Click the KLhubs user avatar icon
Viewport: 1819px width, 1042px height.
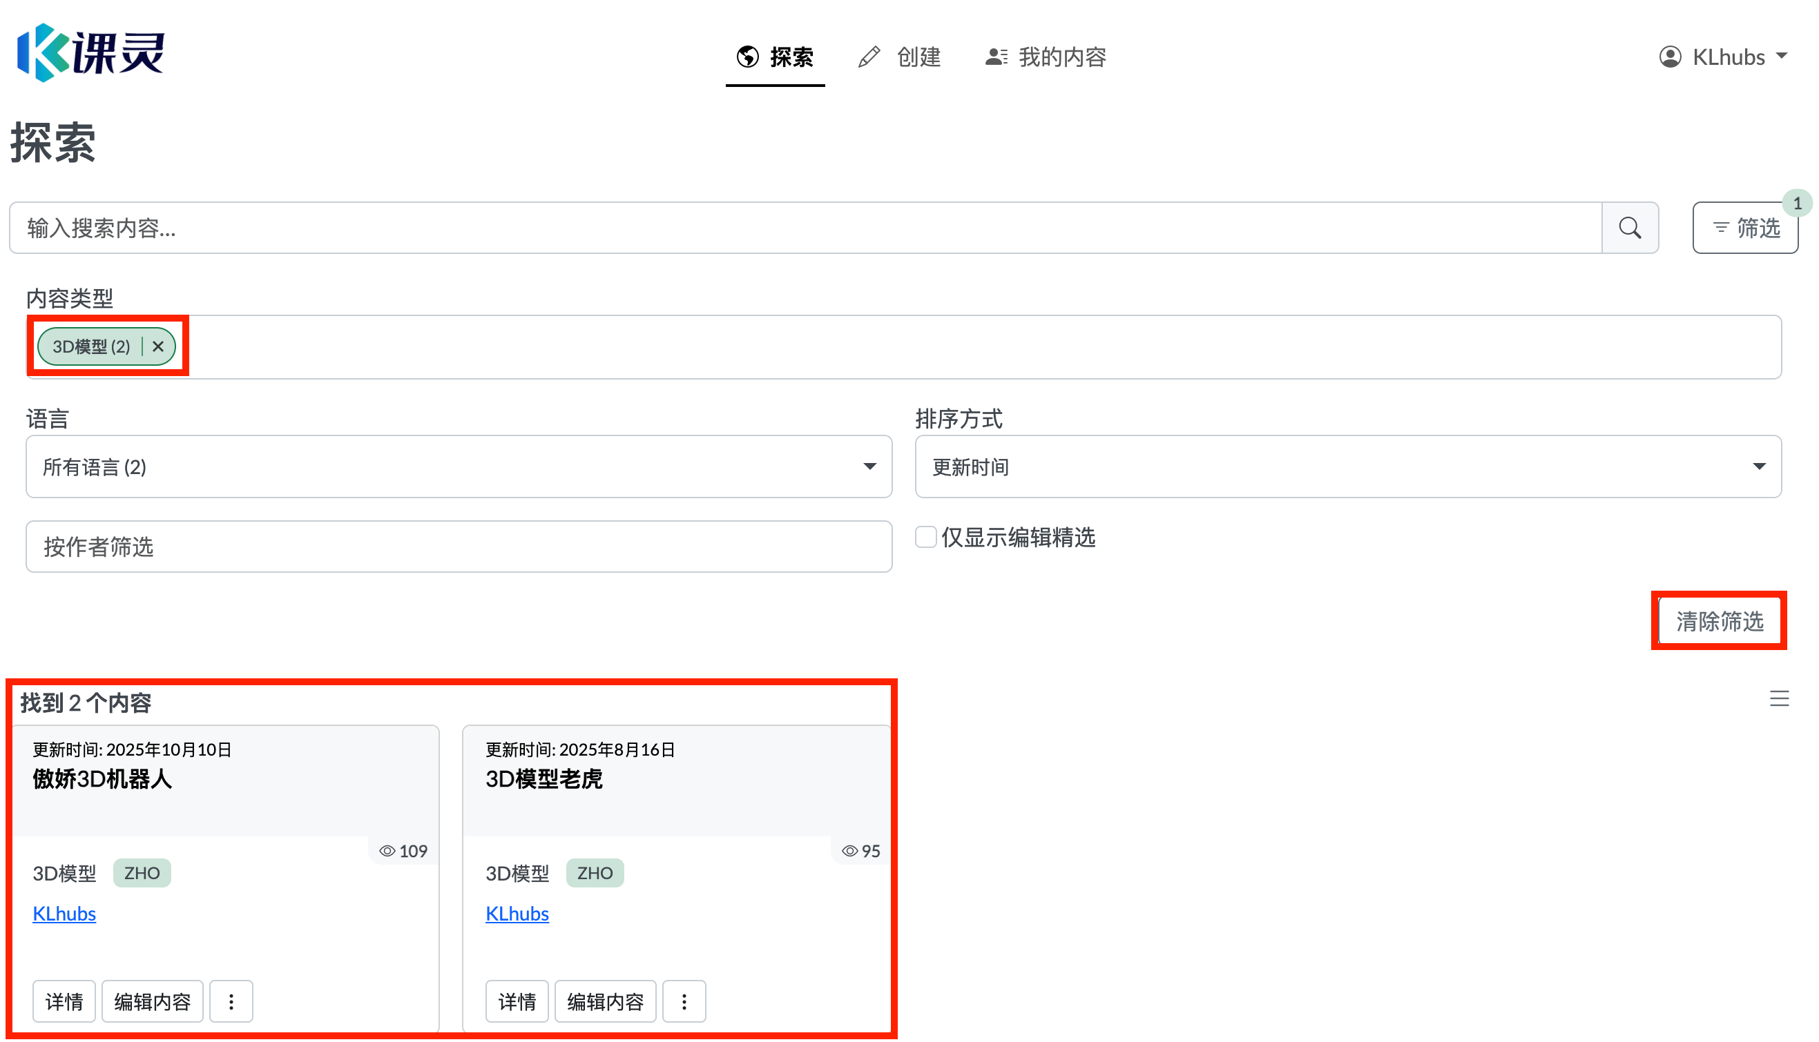point(1669,57)
